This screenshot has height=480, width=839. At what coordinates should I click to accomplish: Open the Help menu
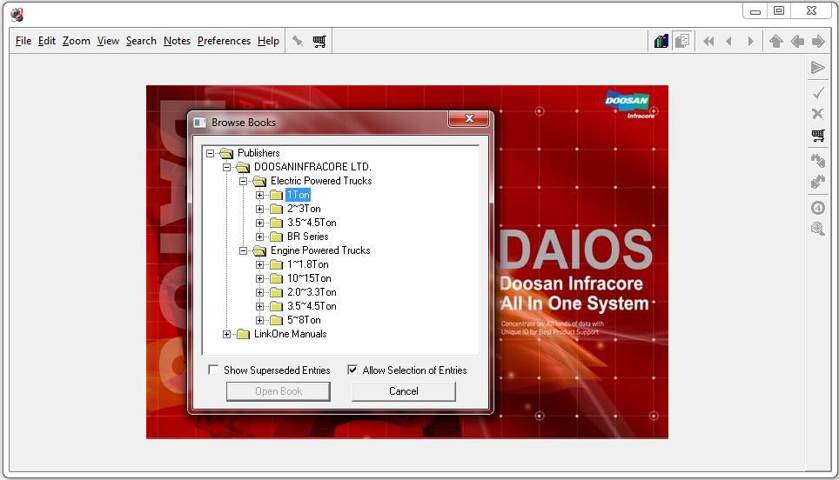click(268, 41)
